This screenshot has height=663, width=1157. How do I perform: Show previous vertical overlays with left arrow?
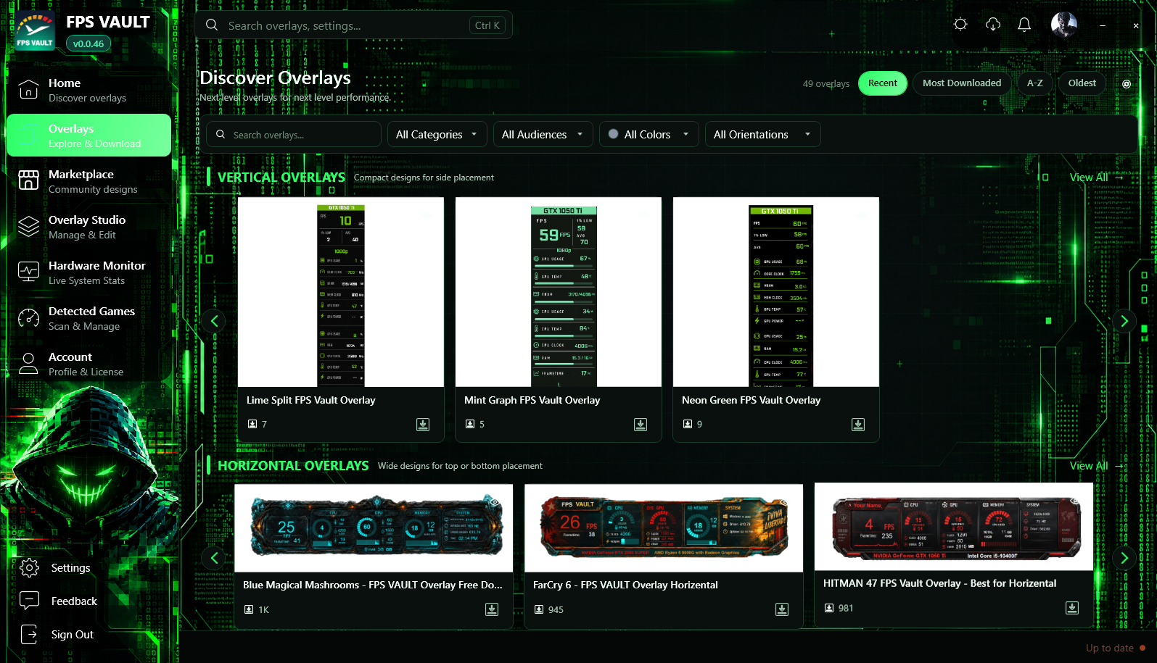214,320
